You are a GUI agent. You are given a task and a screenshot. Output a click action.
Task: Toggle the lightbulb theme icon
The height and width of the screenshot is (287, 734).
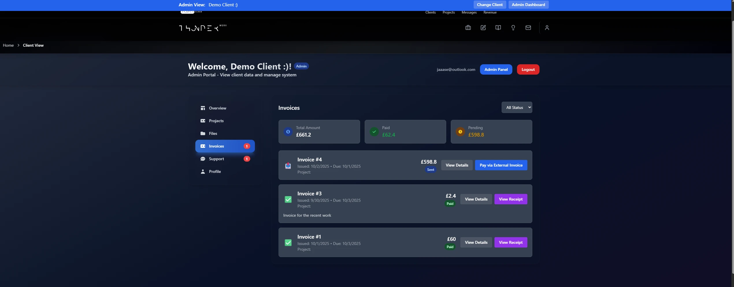coord(513,27)
